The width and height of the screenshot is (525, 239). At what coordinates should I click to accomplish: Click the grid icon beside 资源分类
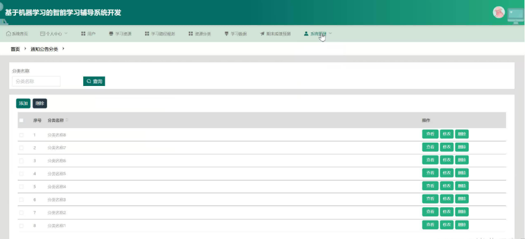point(190,34)
